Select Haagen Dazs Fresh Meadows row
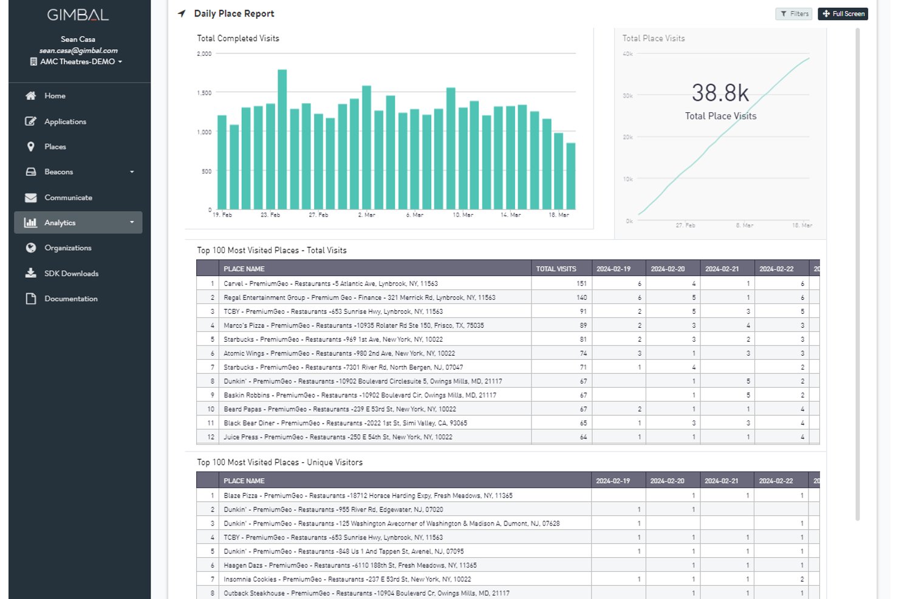 [x=508, y=565]
